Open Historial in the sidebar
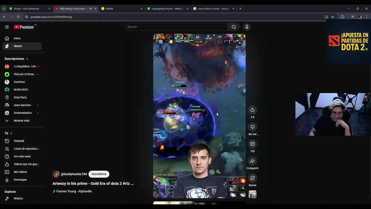The image size is (371, 209). coord(22,141)
